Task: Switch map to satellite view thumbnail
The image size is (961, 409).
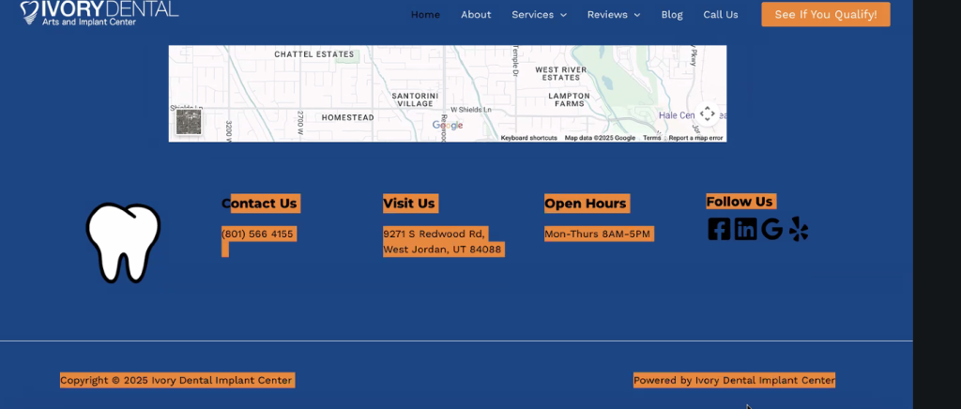Action: tap(189, 122)
